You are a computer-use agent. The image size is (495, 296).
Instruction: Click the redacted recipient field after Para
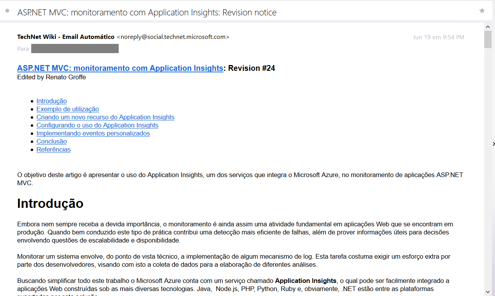click(75, 48)
